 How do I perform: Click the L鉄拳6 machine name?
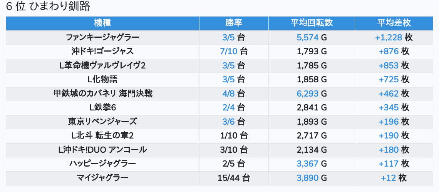click(x=102, y=107)
